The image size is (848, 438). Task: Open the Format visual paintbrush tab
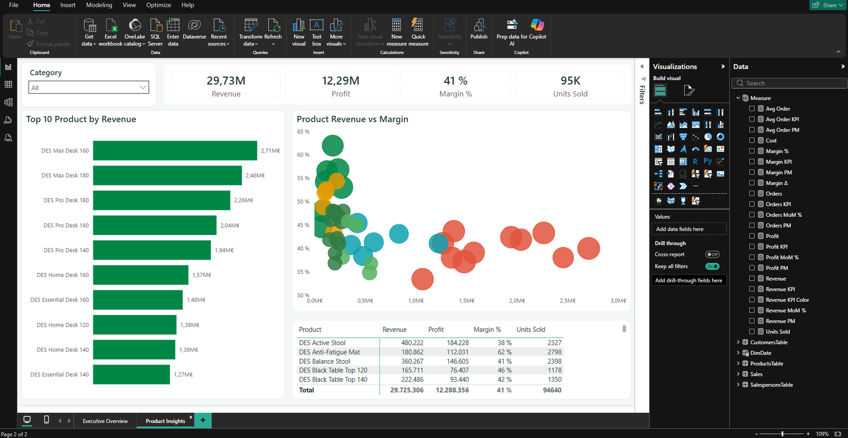688,91
